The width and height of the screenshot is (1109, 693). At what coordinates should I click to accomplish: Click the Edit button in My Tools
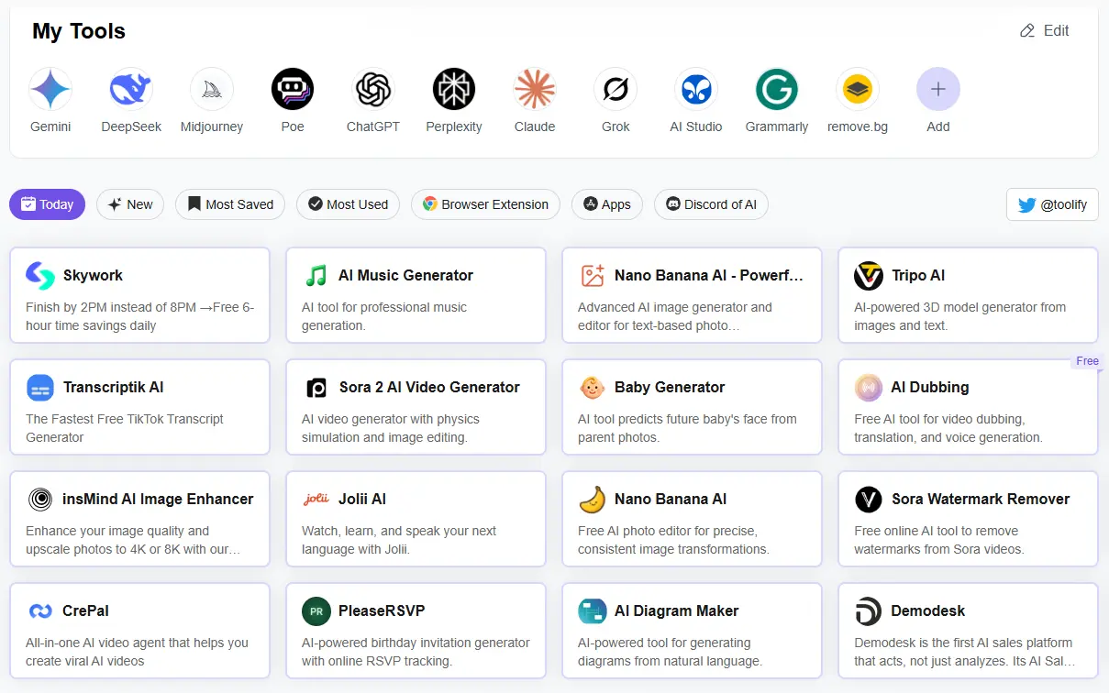[x=1045, y=30]
